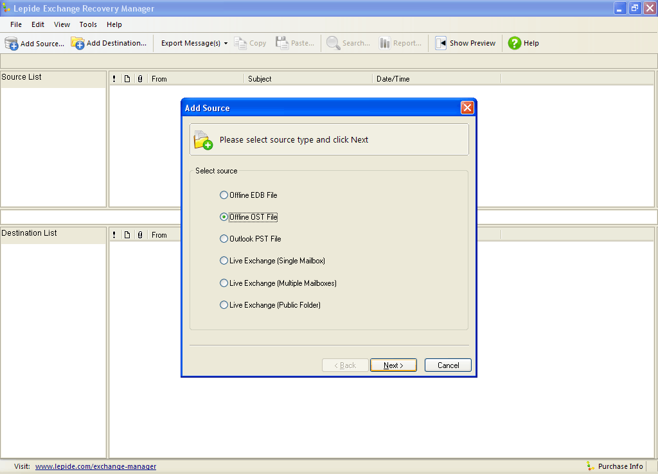The height and width of the screenshot is (474, 658).
Task: Click the Copy toolbar icon
Action: coord(240,43)
